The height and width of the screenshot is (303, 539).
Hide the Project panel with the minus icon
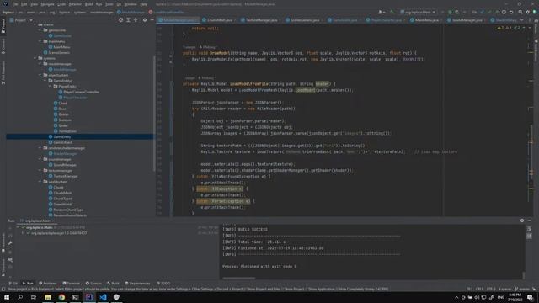click(x=152, y=20)
